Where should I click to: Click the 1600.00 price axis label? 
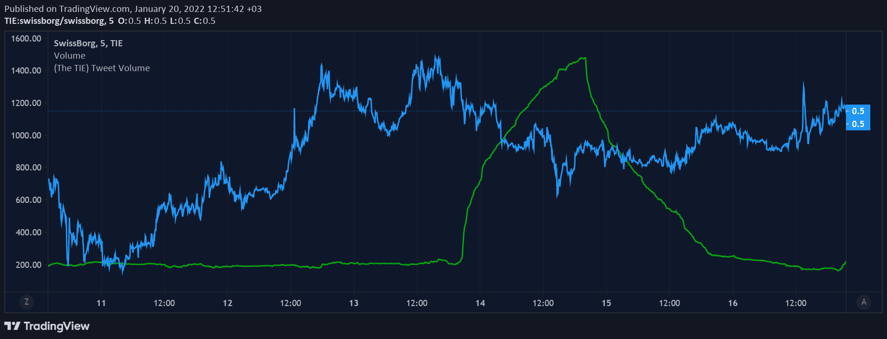26,39
